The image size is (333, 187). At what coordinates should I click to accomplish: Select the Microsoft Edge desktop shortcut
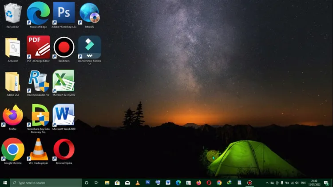38,15
